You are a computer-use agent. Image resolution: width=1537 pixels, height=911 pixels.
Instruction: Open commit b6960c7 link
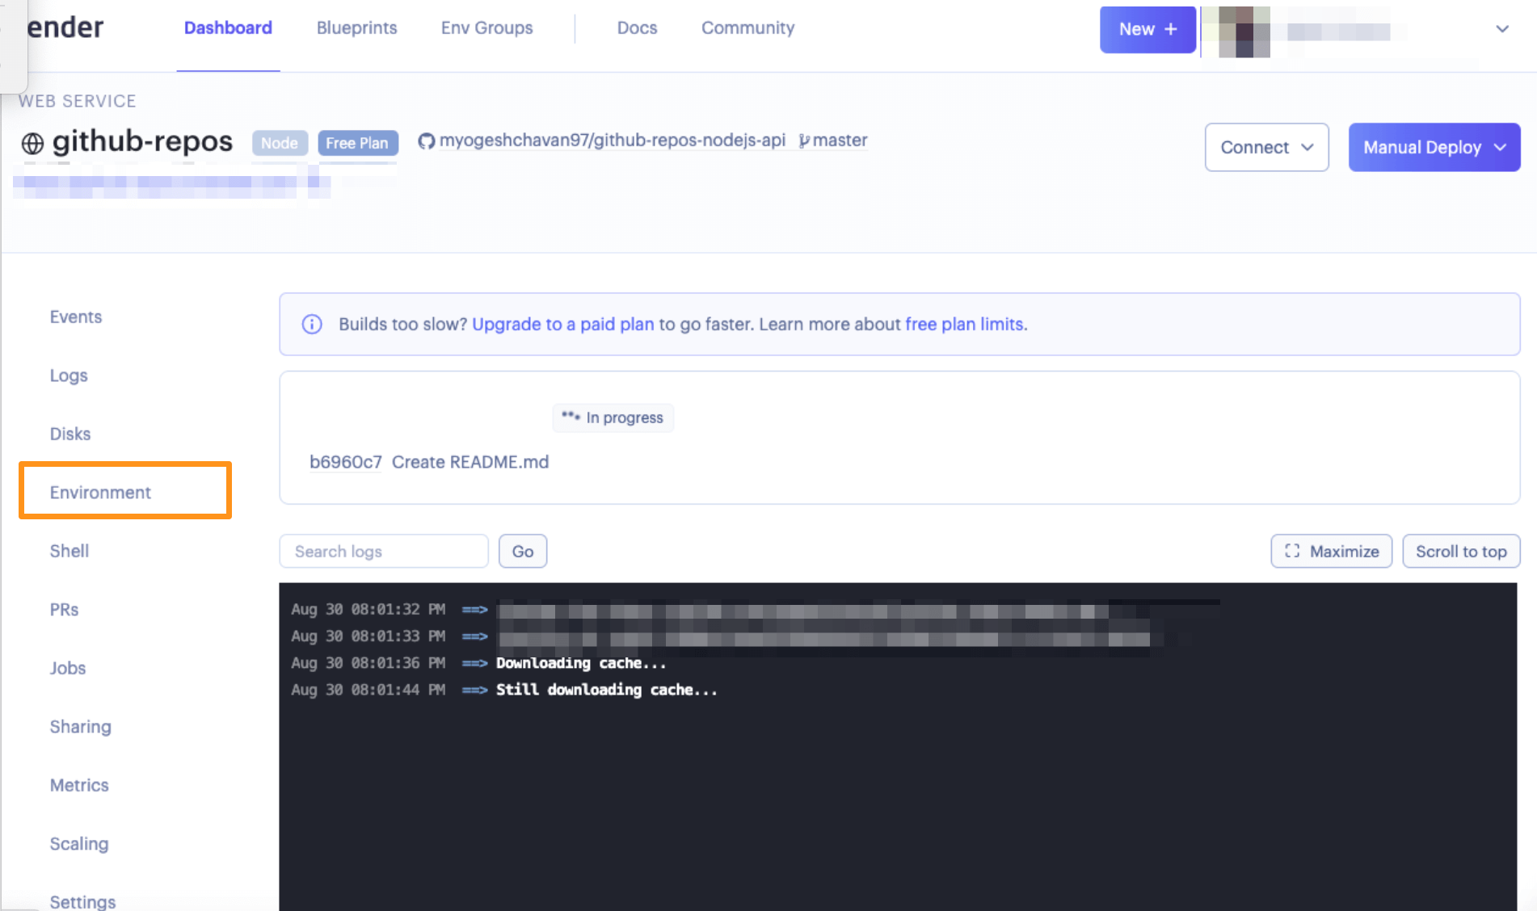tap(345, 462)
